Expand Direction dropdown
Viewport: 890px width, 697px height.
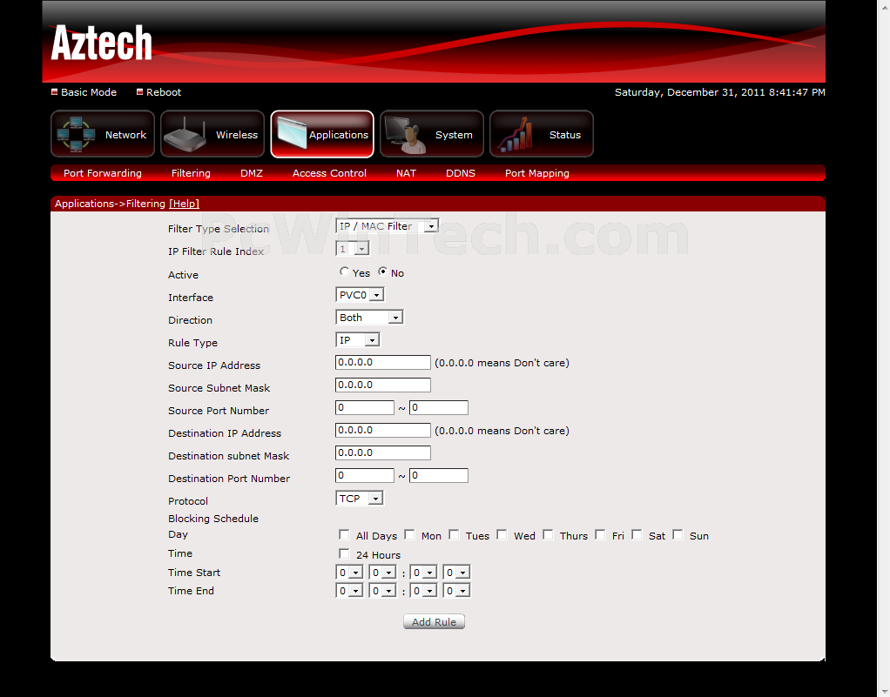369,318
